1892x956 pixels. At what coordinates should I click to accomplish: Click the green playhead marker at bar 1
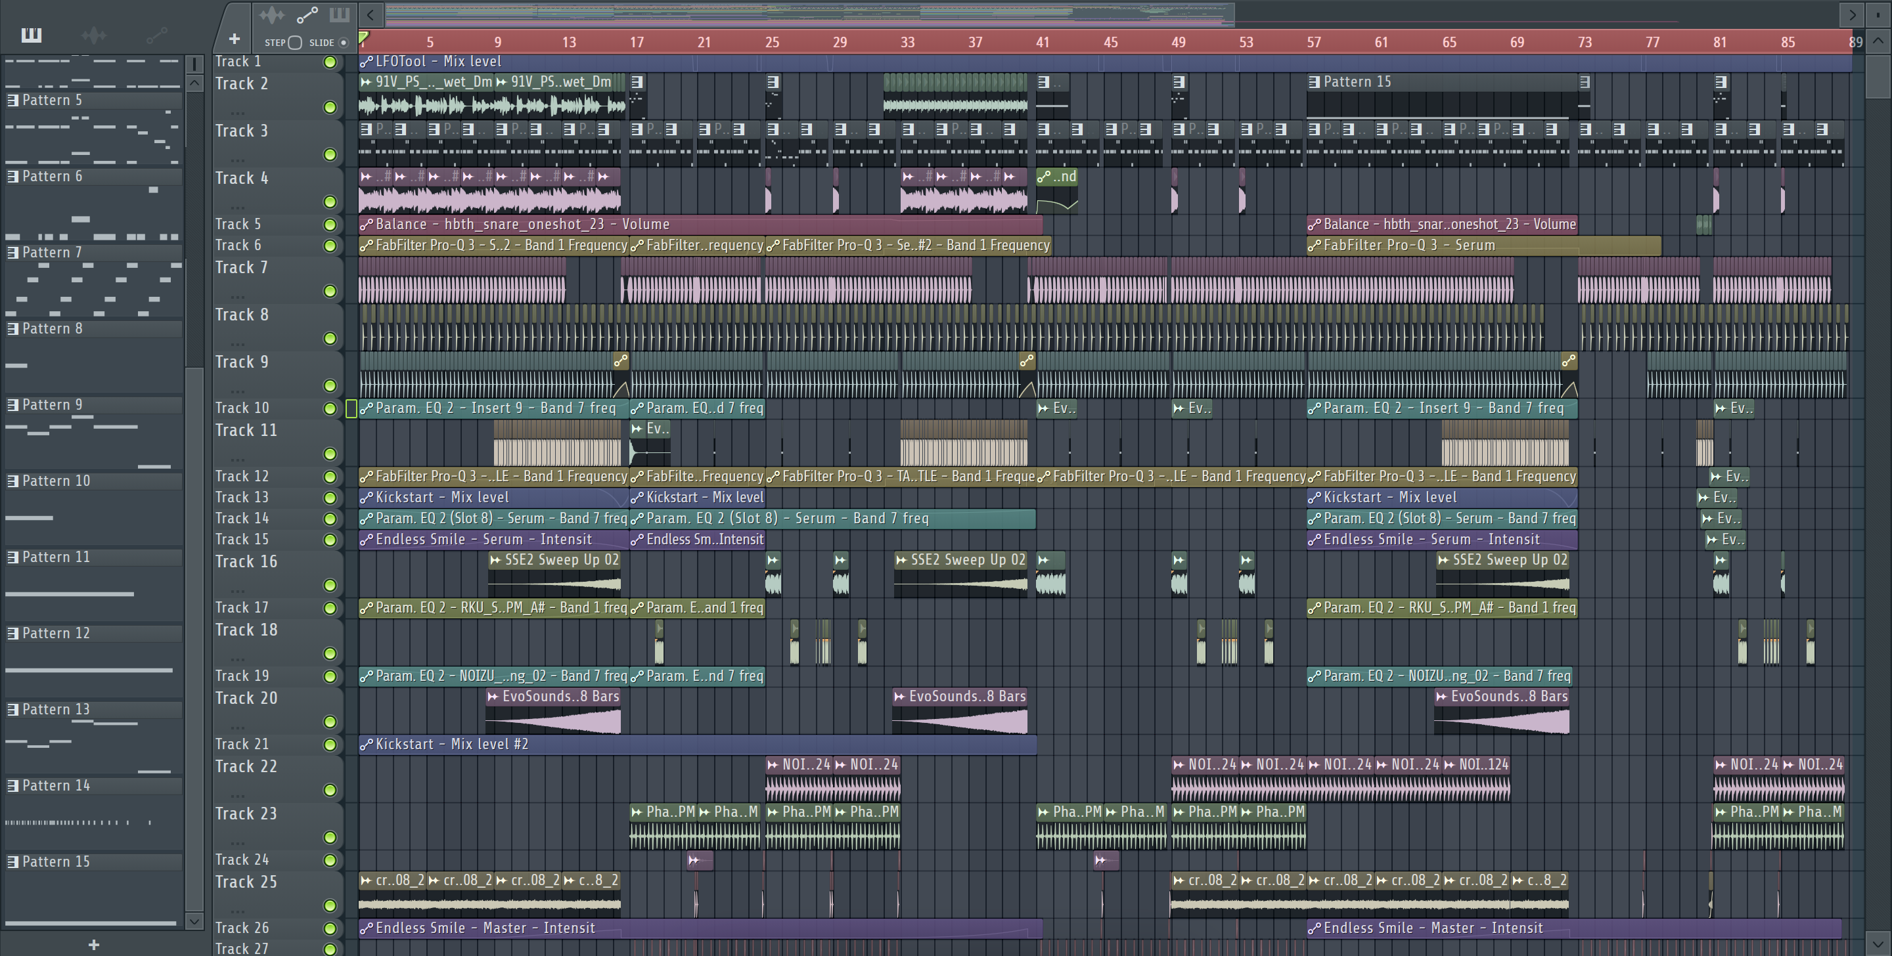(x=363, y=36)
